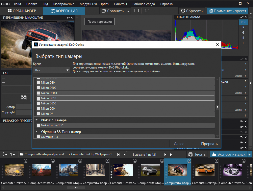This screenshot has height=191, width=253.
Task: Check the Nikon D800E checkbox
Action: pos(38,93)
